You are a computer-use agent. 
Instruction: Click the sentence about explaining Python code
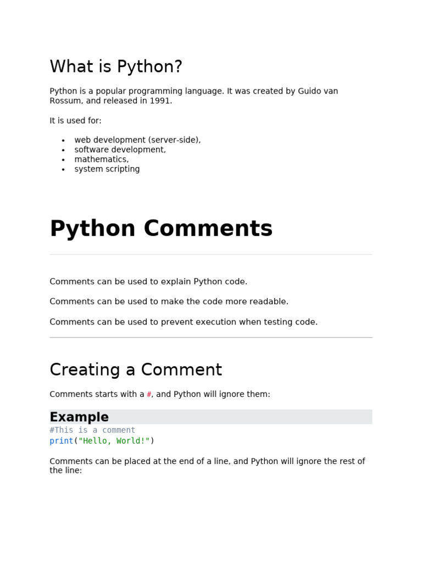point(148,282)
